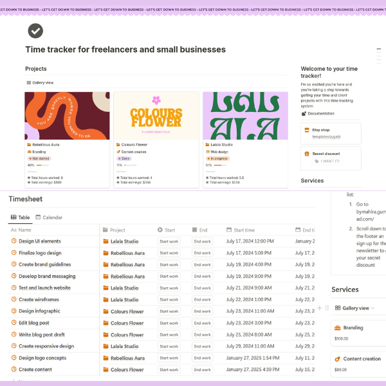Switch to the Table tab in Timesheet
Viewport: 386px width, 386px height.
[x=20, y=217]
